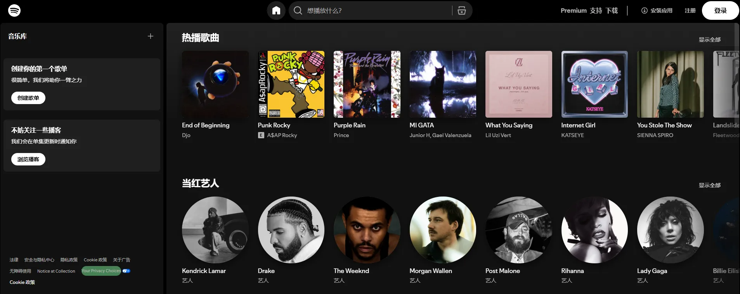The width and height of the screenshot is (740, 294).
Task: Show all trending songs
Action: point(709,40)
